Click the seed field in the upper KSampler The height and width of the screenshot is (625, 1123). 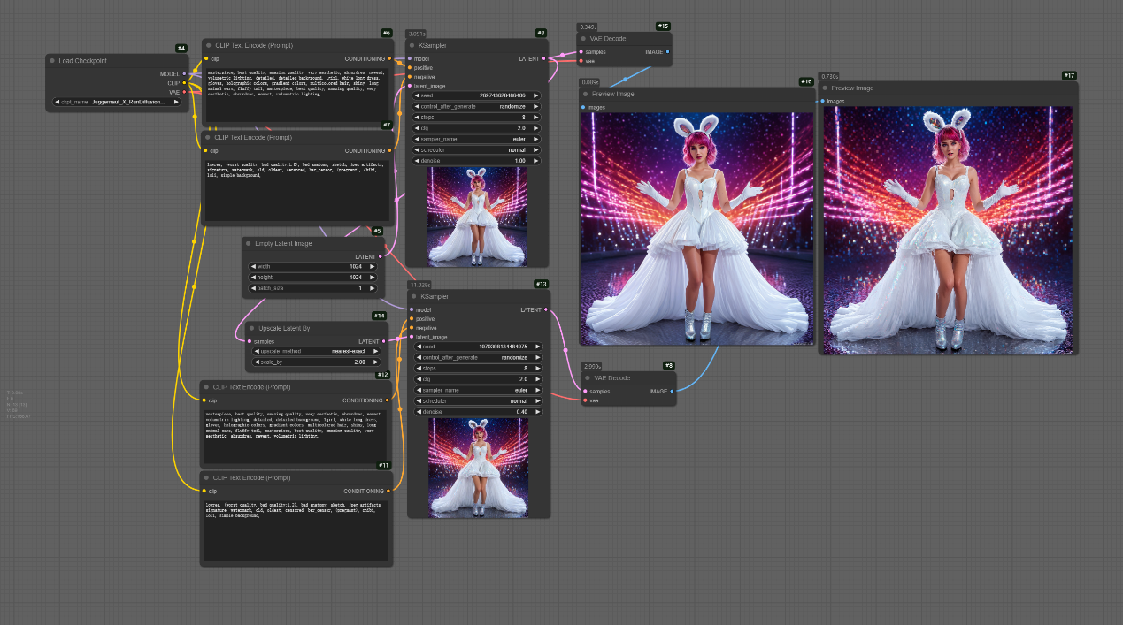477,95
